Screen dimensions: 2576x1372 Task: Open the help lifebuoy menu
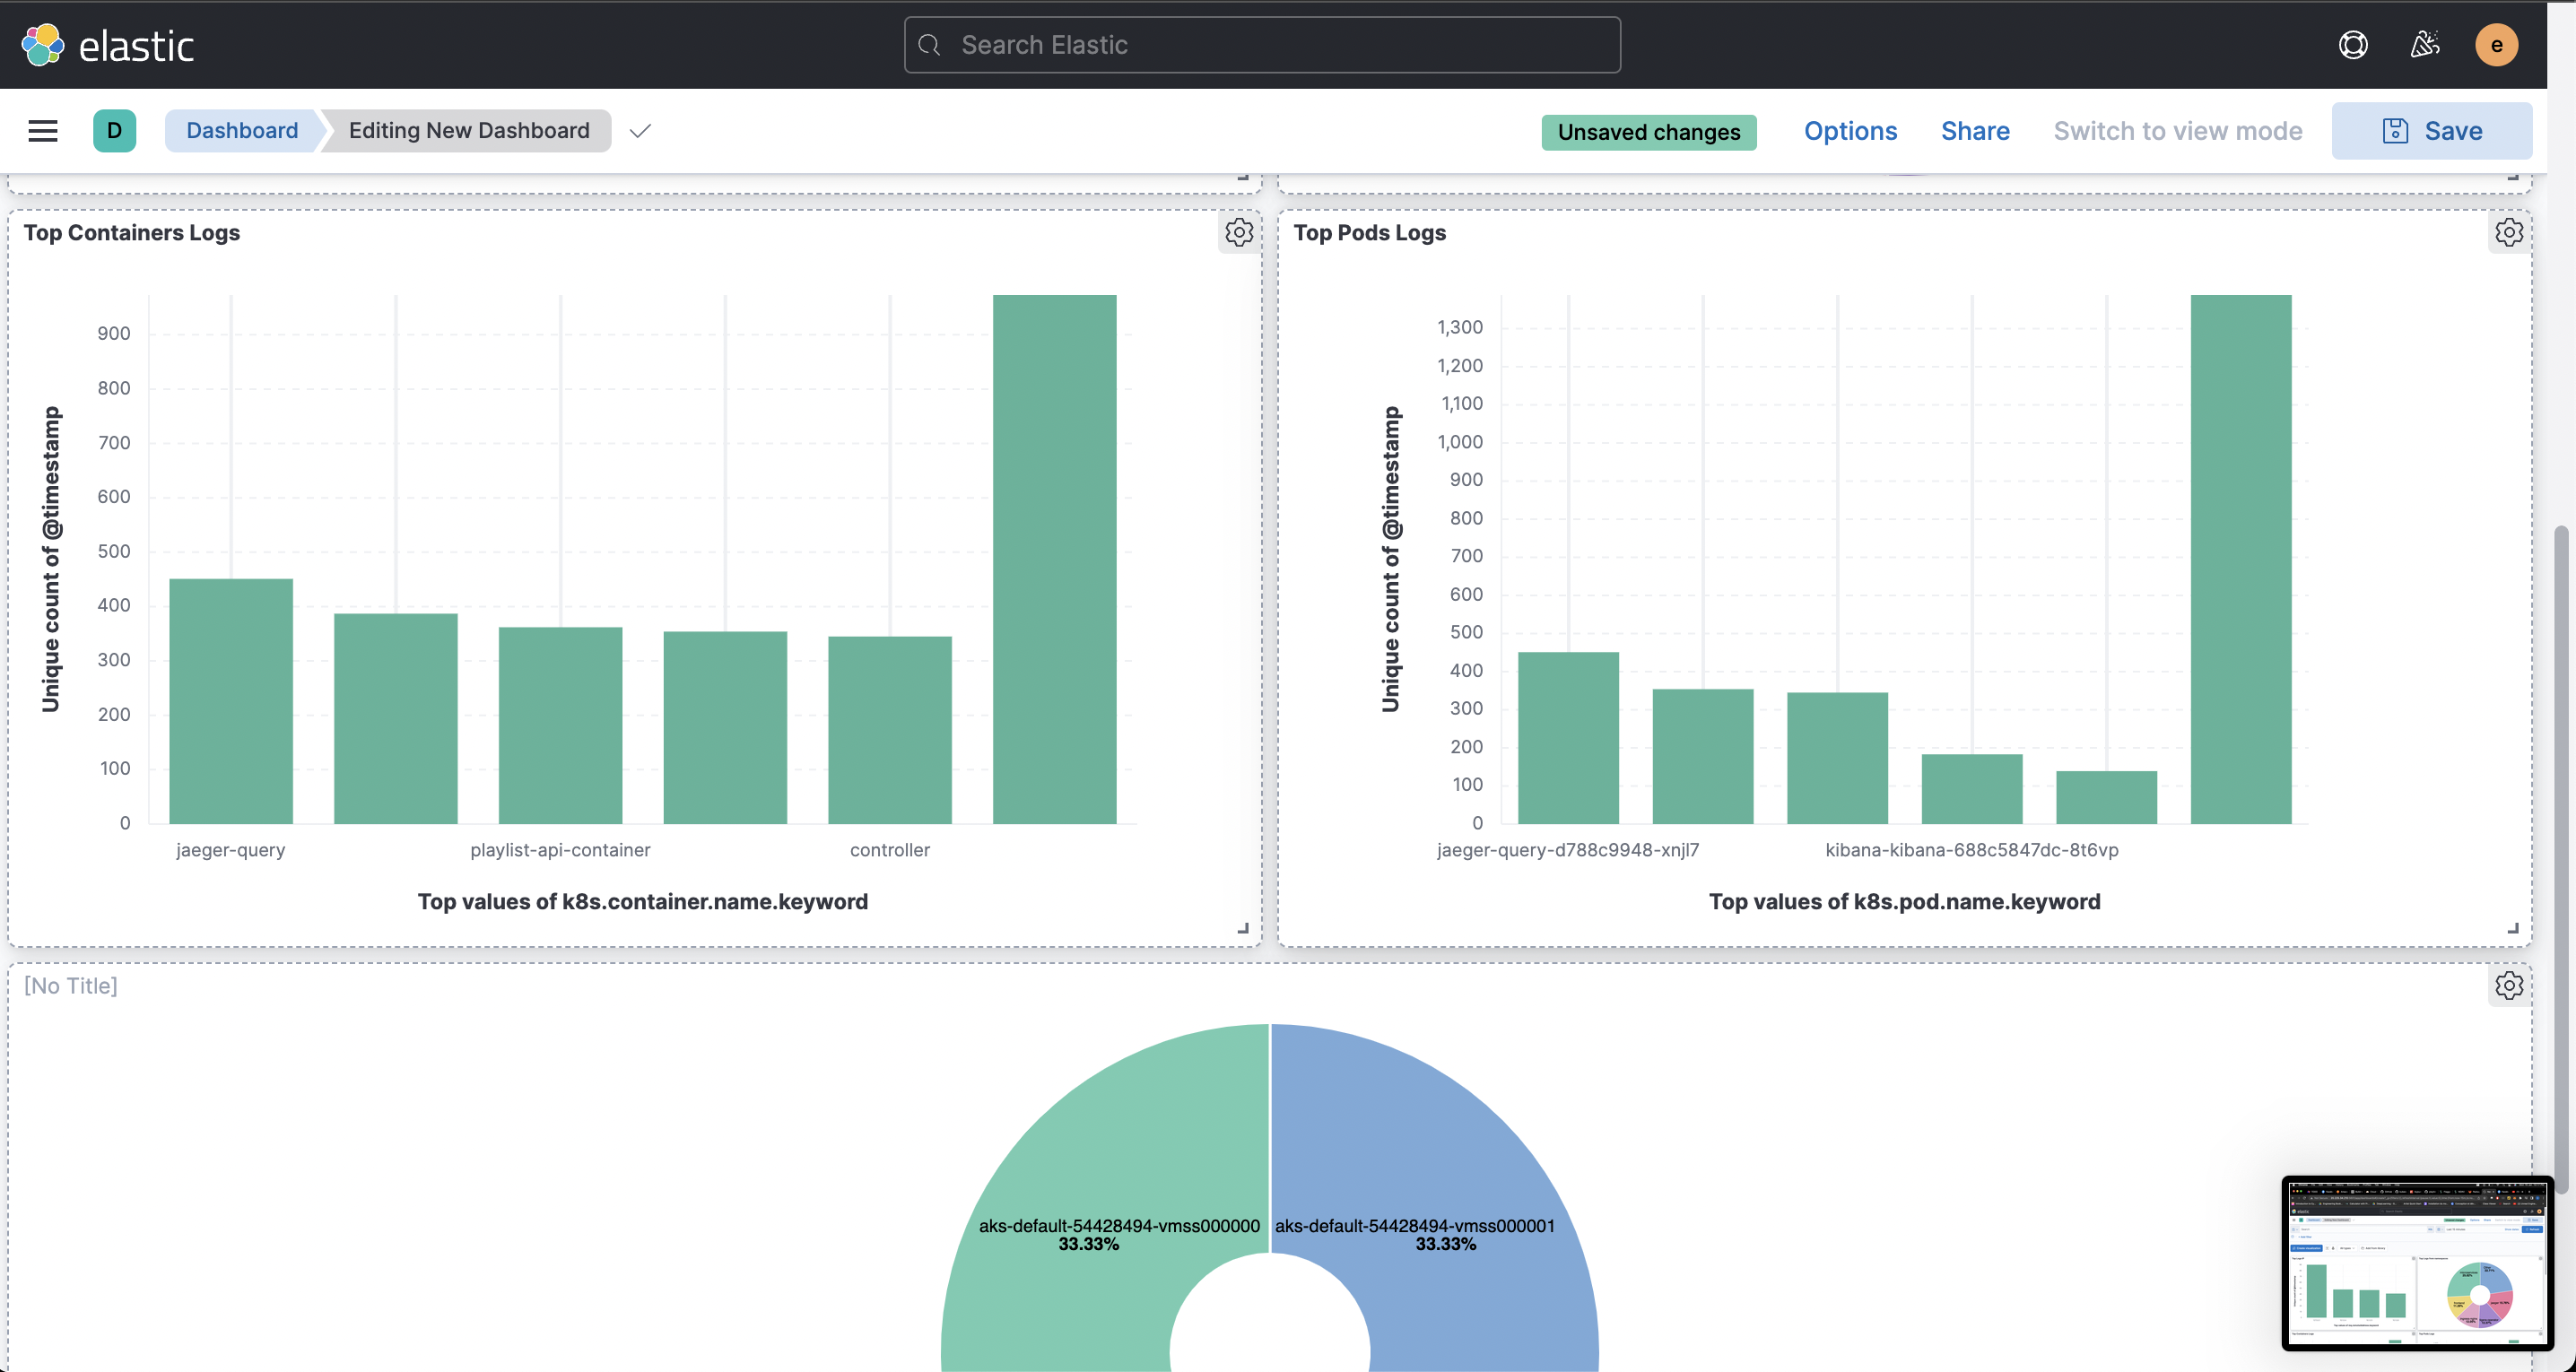tap(2353, 45)
